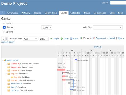This screenshot has height=95, width=126.
Task: Open the Overview tab
Action: point(13,13)
